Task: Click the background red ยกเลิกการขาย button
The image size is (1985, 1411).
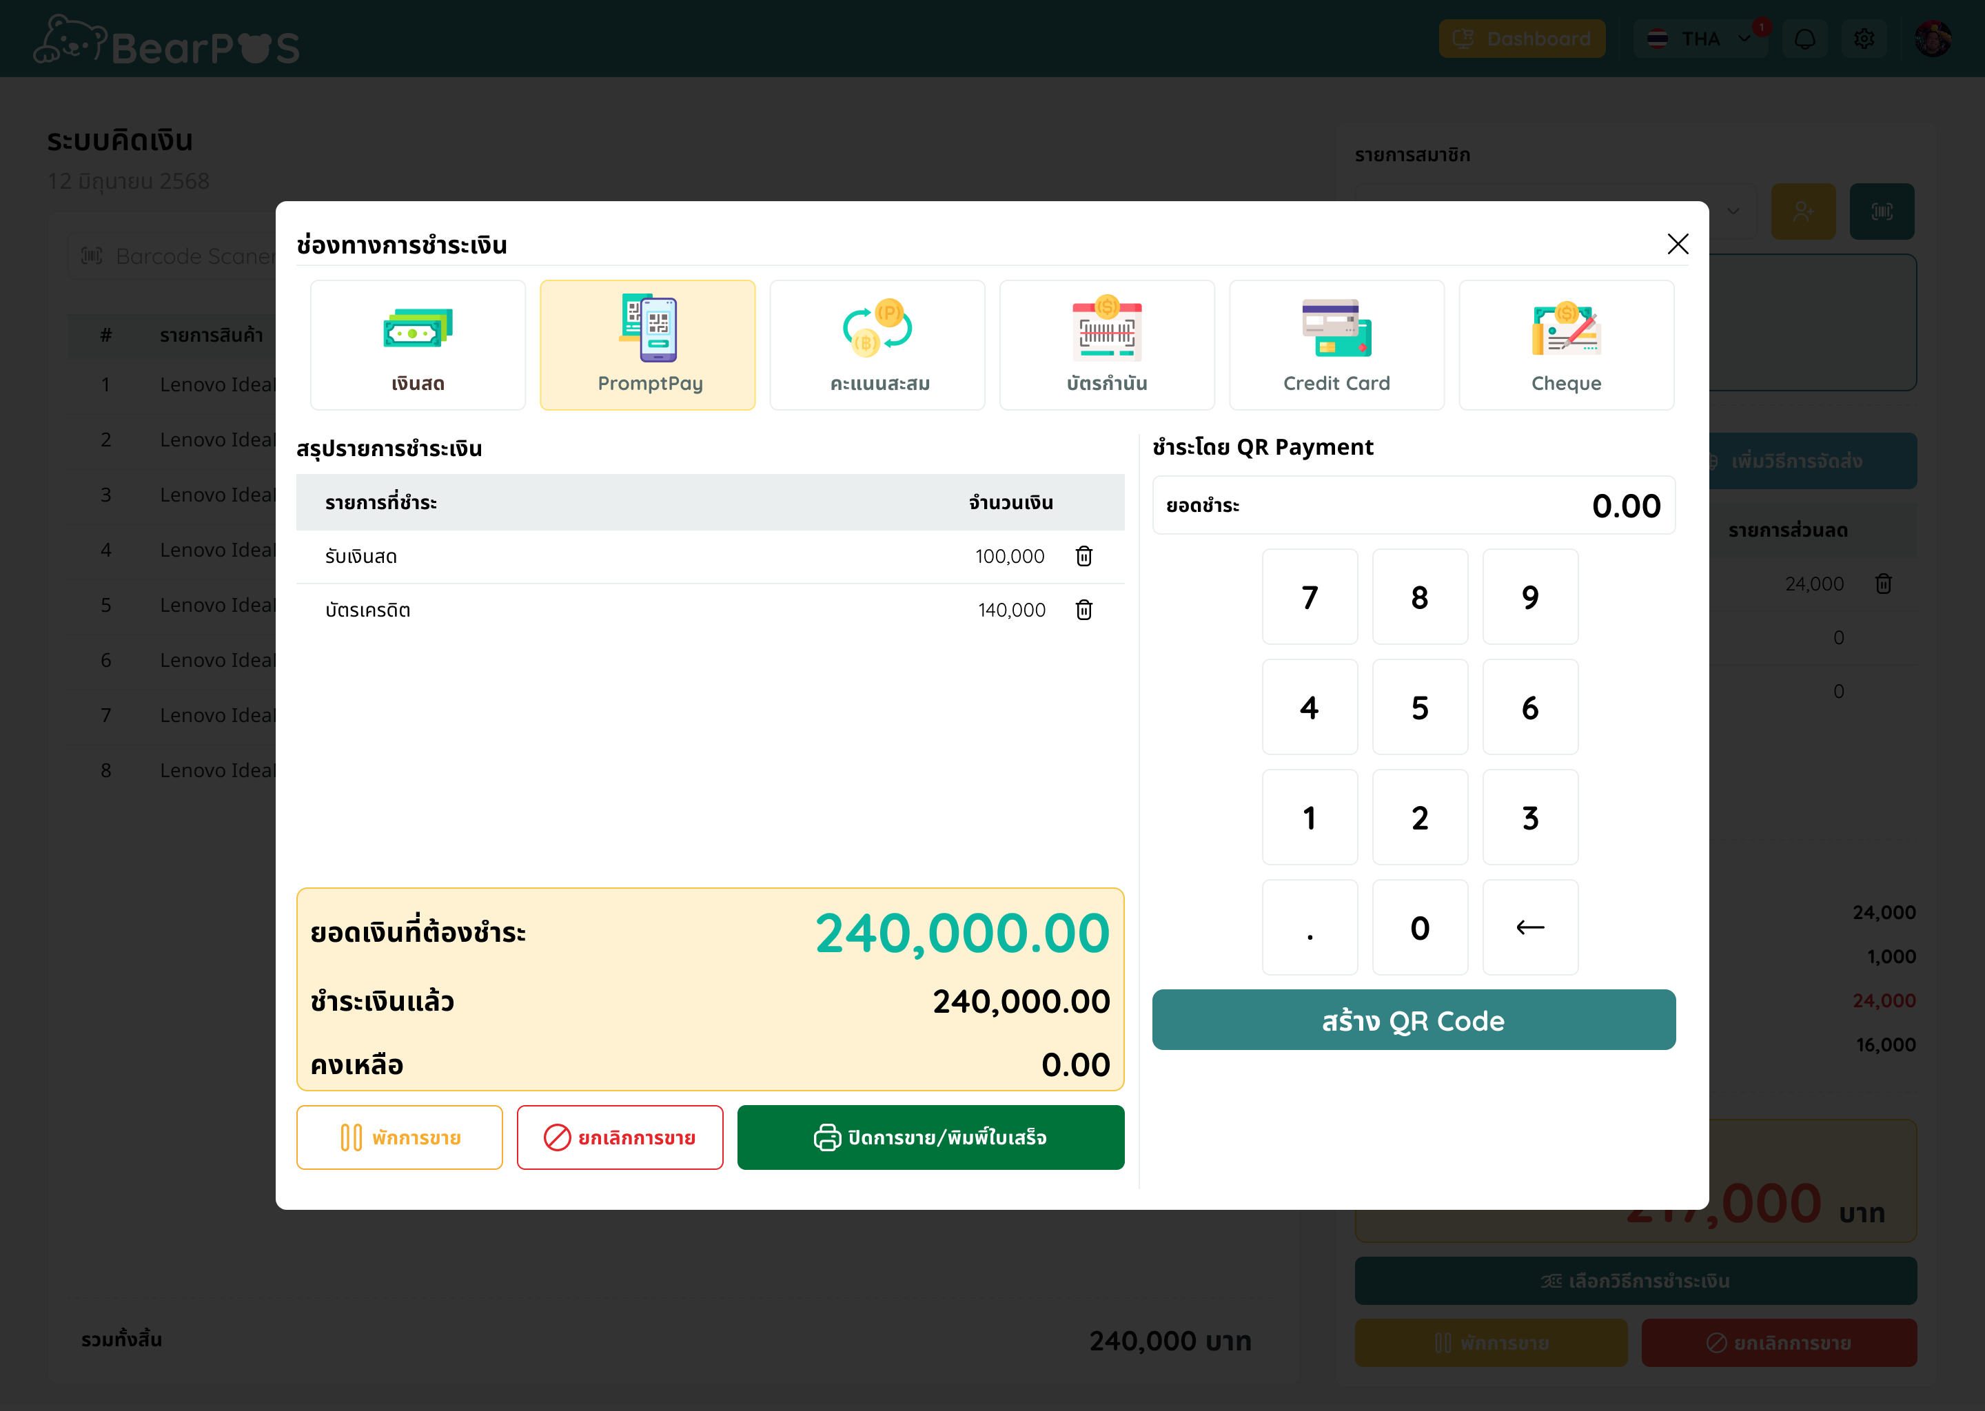Action: pos(1779,1342)
